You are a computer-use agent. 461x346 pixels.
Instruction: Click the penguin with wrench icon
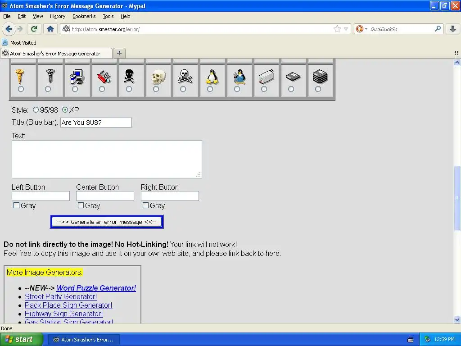coord(240,77)
